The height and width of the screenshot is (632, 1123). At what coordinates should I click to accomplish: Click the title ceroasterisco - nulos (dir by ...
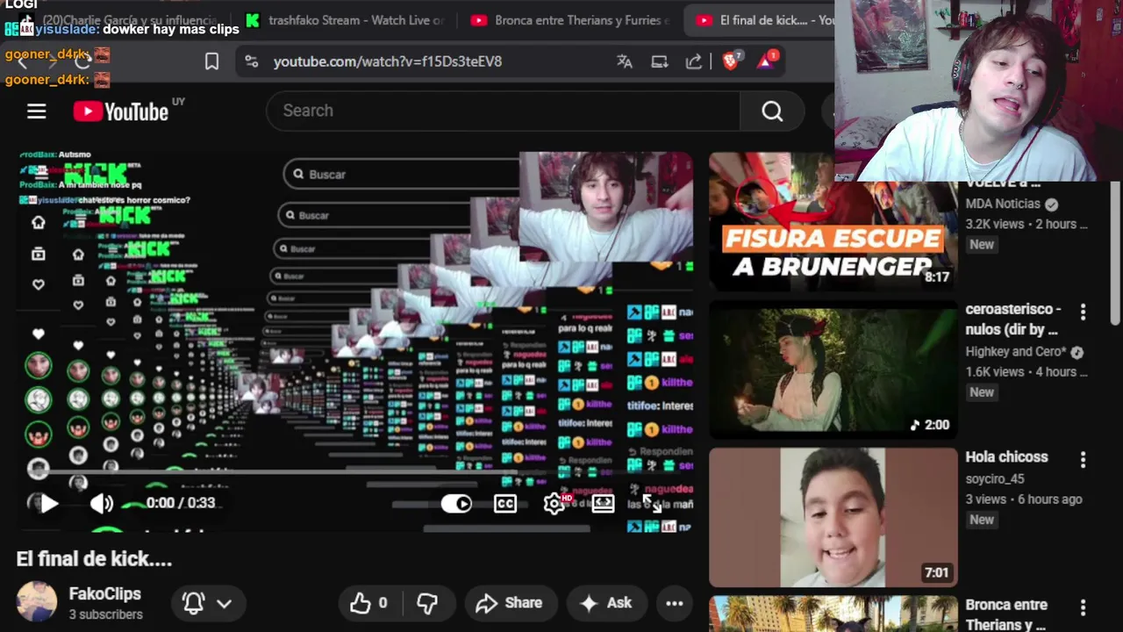[1013, 320]
